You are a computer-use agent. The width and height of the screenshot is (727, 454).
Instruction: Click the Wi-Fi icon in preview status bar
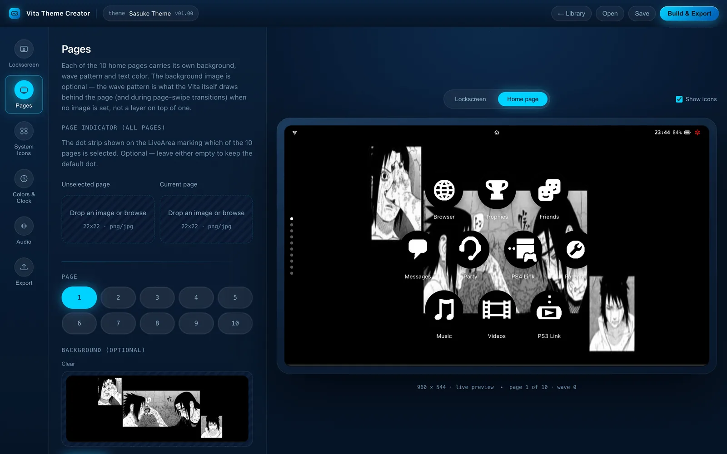[294, 133]
